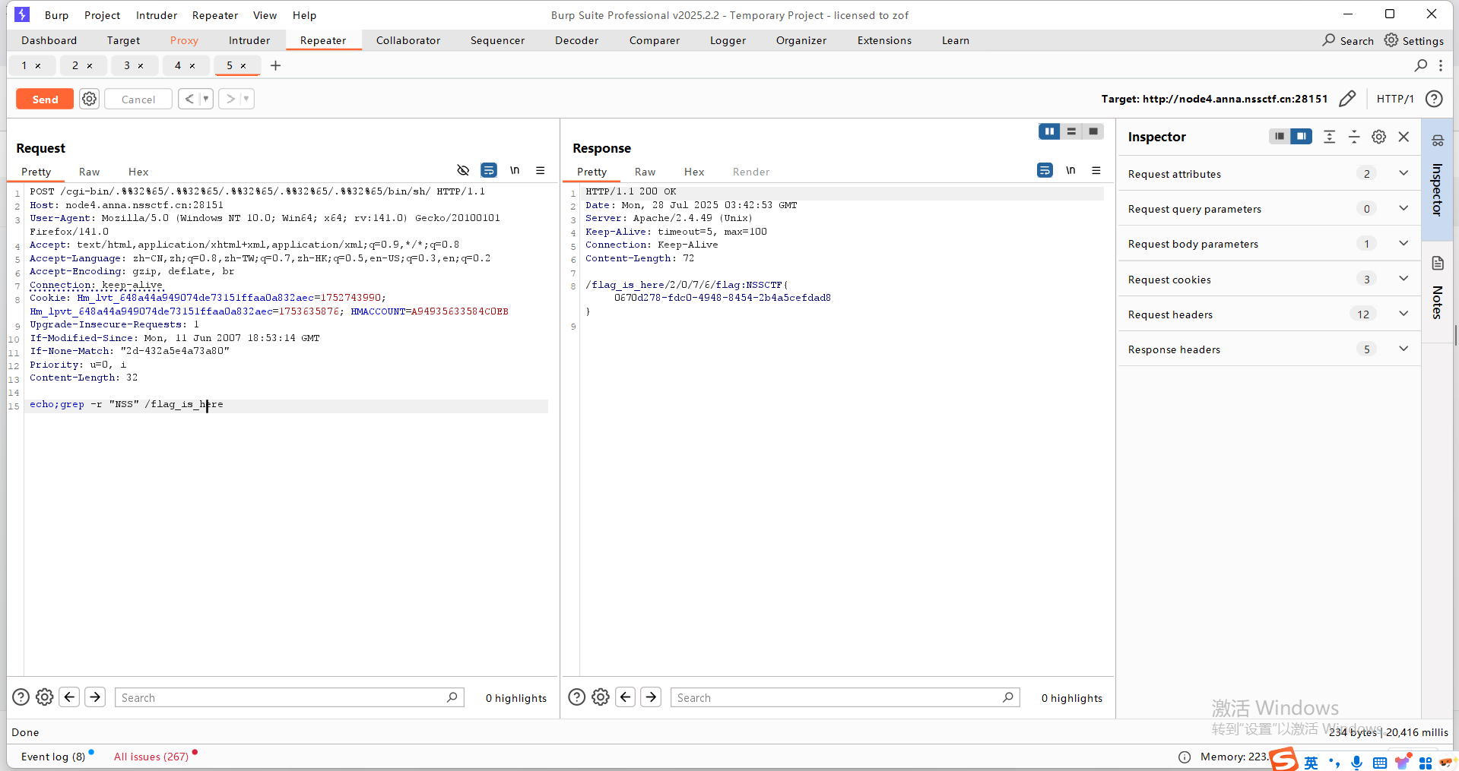Go forward to next request in history
The height and width of the screenshot is (771, 1459).
pos(230,99)
